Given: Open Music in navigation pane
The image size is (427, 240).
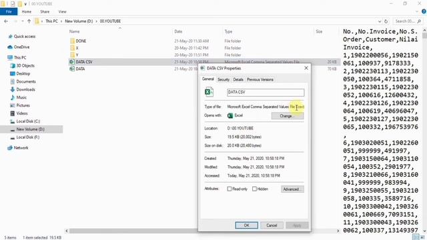Looking at the screenshot, I should click(x=21, y=97).
